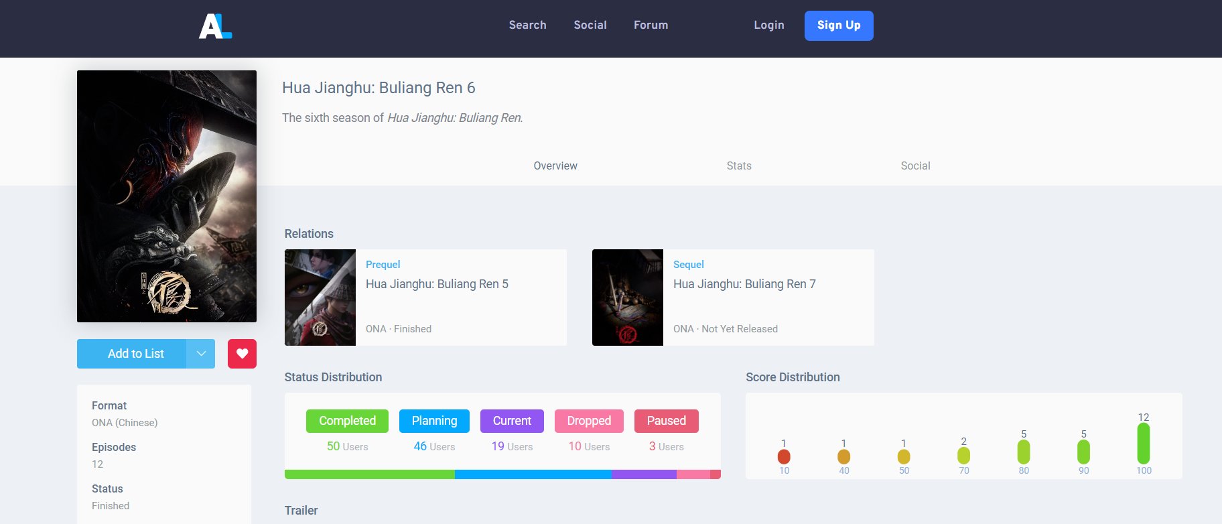Click the 'Hua Jianghu: Buliang Ren 6' title
The width and height of the screenshot is (1222, 524).
(379, 88)
